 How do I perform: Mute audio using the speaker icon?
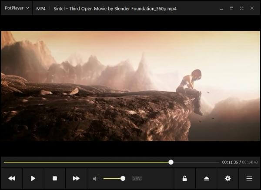tap(96, 179)
